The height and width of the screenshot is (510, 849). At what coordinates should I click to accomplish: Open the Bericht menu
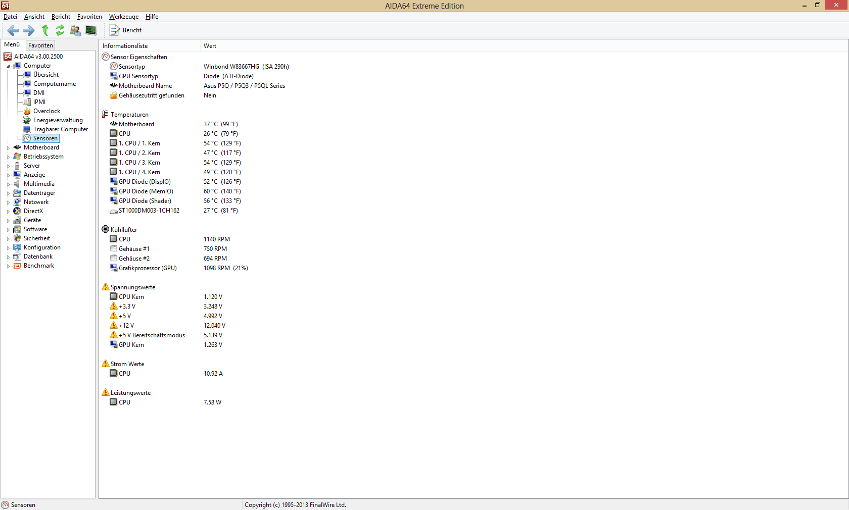coord(61,17)
